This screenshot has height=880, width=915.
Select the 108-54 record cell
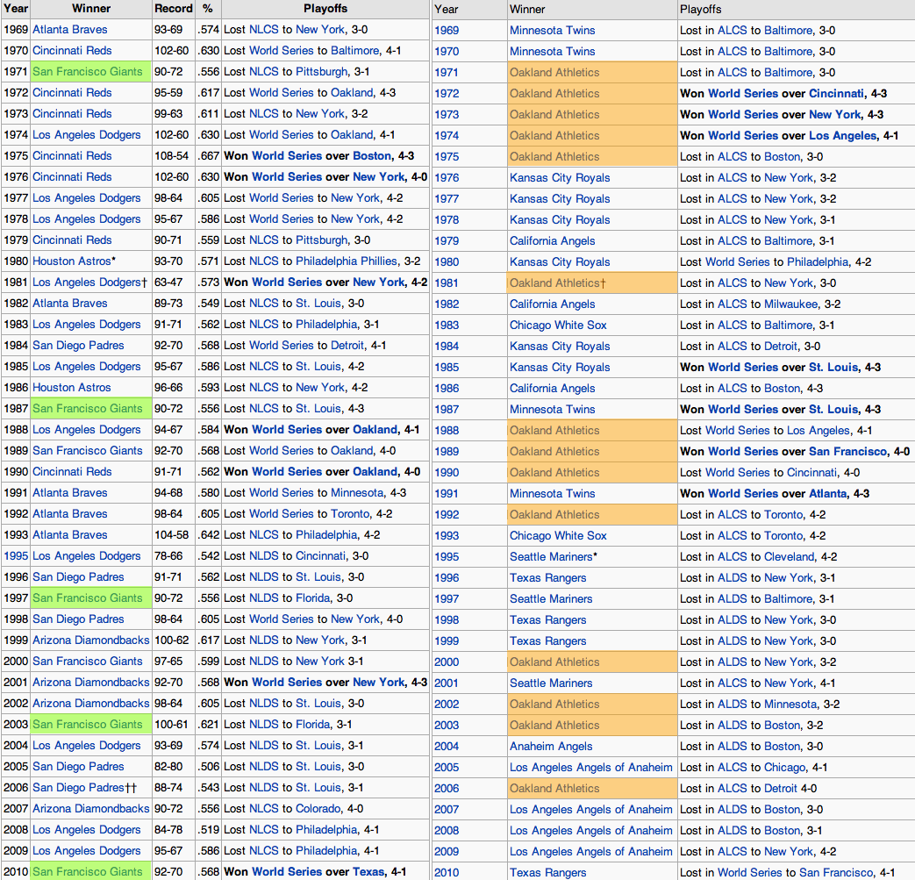click(x=174, y=156)
